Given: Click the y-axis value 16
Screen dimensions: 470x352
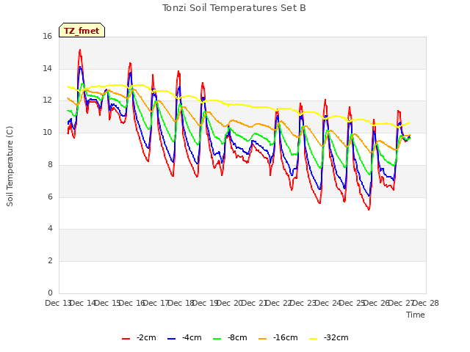Looking at the screenshot, I should click(47, 37).
